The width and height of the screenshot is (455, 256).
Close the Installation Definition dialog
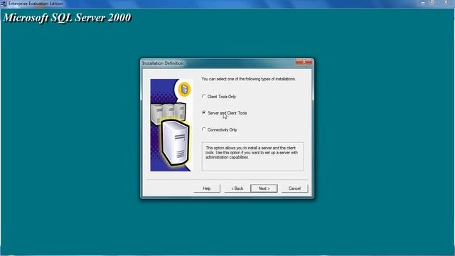(x=304, y=62)
